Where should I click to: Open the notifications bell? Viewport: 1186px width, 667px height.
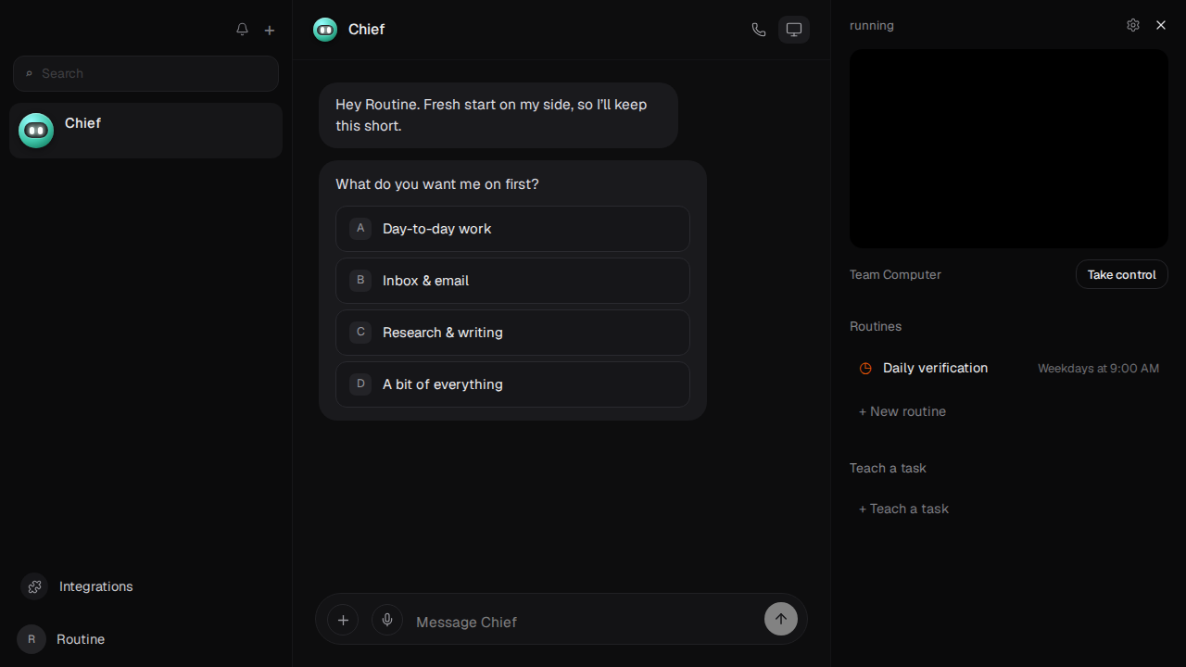pos(242,30)
